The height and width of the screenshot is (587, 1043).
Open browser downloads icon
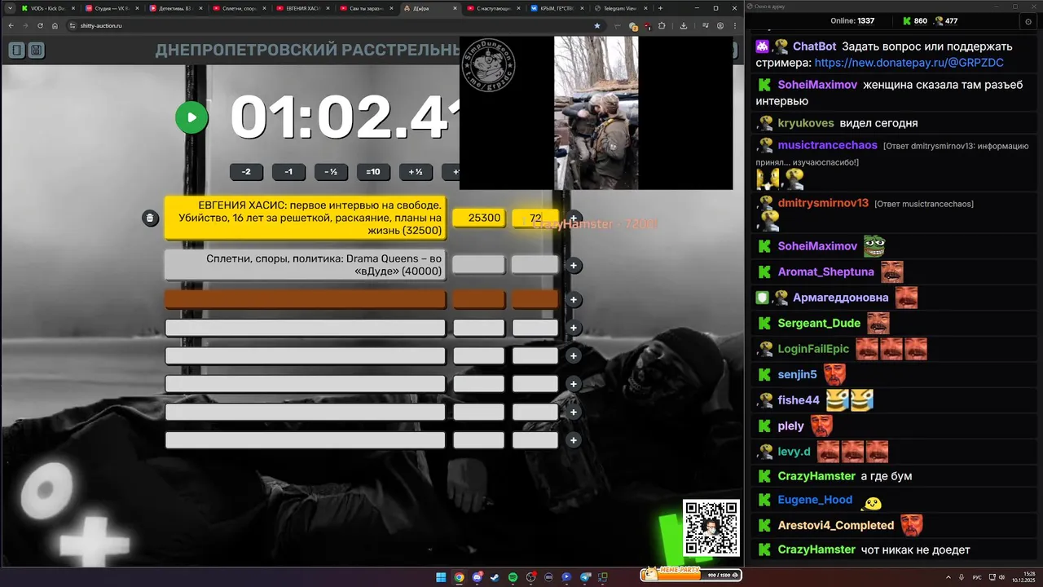(683, 25)
